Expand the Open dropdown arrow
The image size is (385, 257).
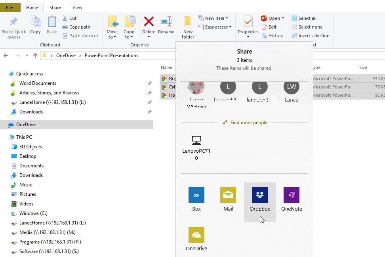click(283, 18)
